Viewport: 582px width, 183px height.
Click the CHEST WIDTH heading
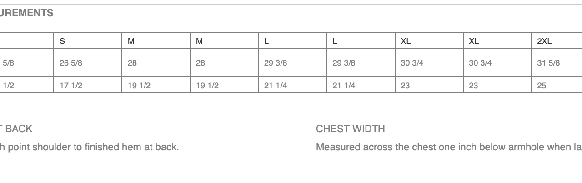(350, 129)
